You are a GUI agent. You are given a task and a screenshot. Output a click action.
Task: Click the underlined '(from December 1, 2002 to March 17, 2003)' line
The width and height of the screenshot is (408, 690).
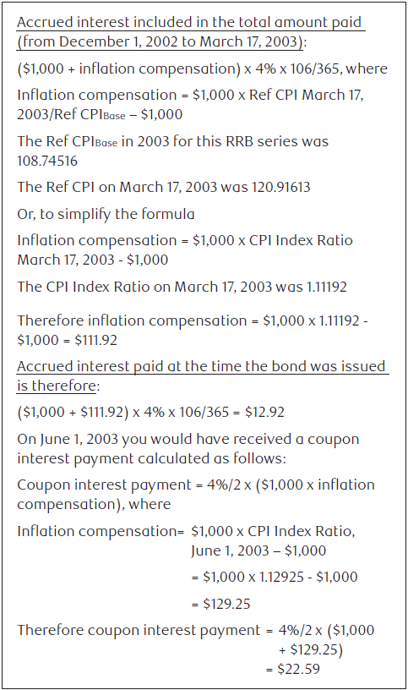pos(162,41)
